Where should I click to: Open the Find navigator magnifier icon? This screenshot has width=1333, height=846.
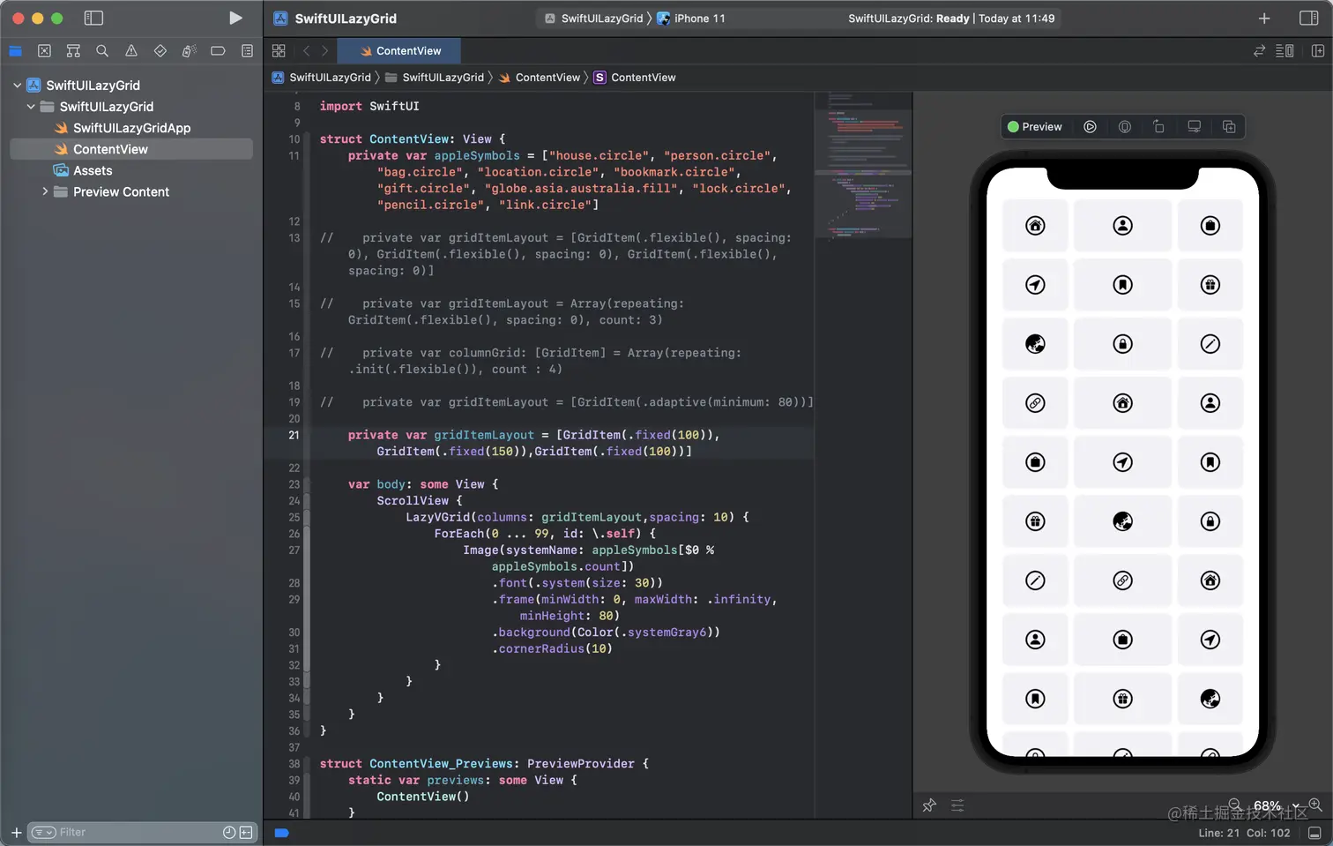coord(102,51)
